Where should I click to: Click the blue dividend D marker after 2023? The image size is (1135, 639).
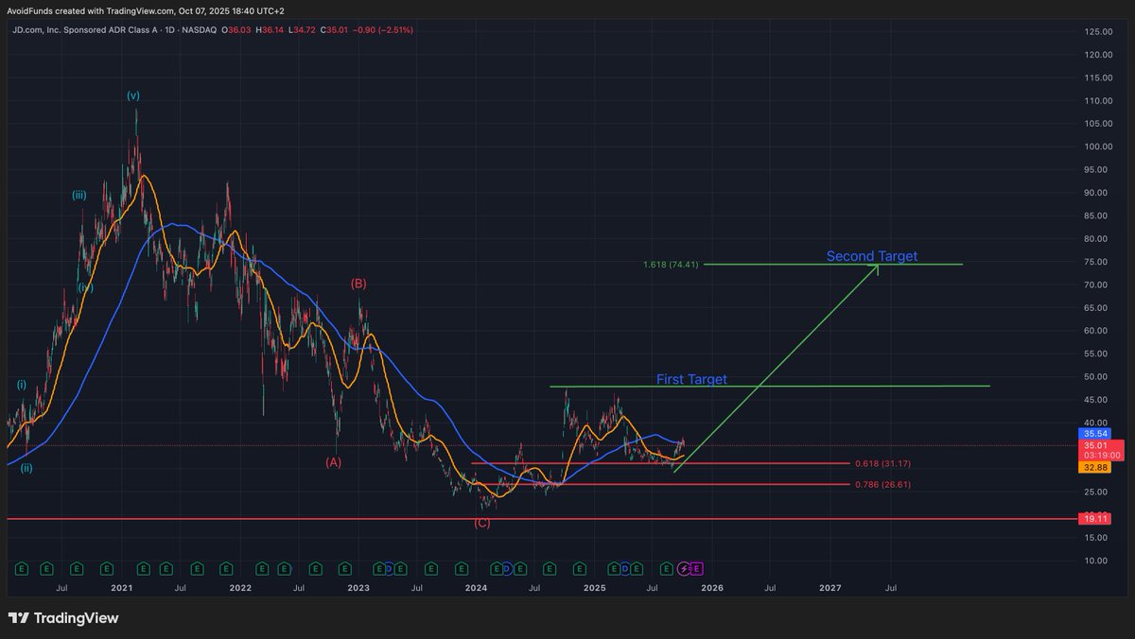389,569
